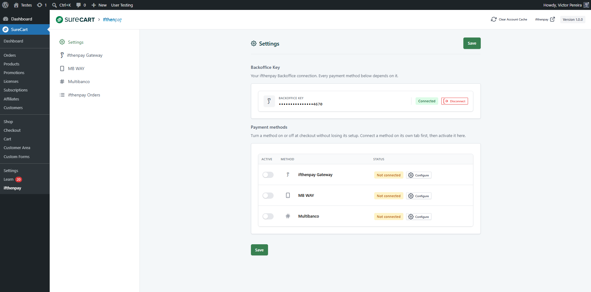Click the STATUS column header
Viewport: 591px width, 292px height.
pyautogui.click(x=379, y=159)
